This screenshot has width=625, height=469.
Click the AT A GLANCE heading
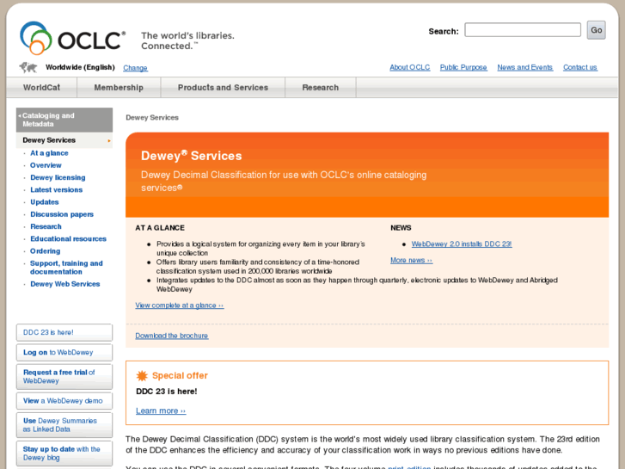click(x=160, y=228)
